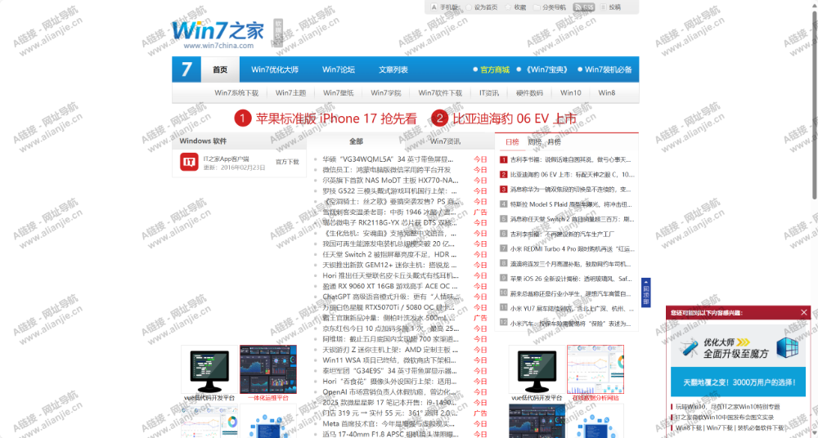Open Win7优化大师 in main navigation
Screen dimensions: 818x438
(275, 69)
